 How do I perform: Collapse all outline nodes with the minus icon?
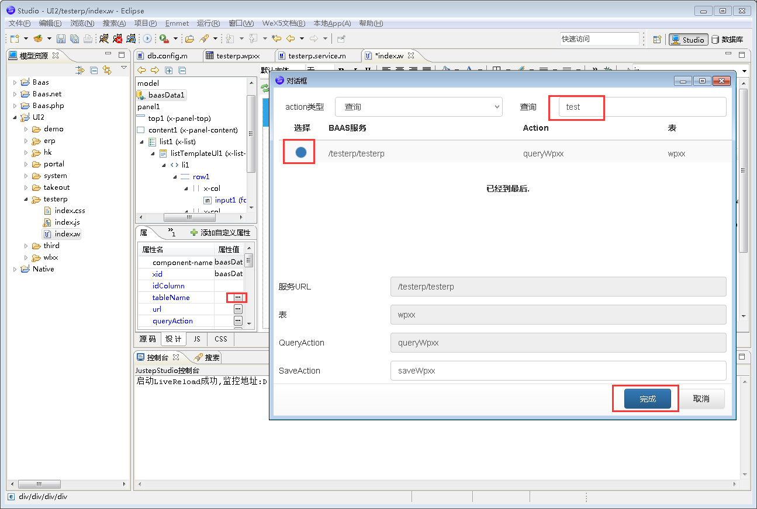coord(182,69)
